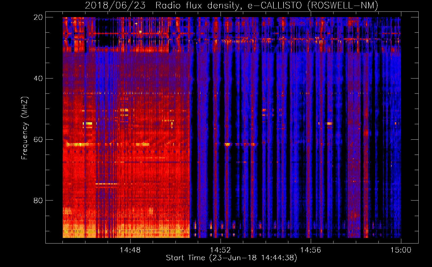Click the "Frequency (MHZ)" vertical axis label

tap(25, 128)
